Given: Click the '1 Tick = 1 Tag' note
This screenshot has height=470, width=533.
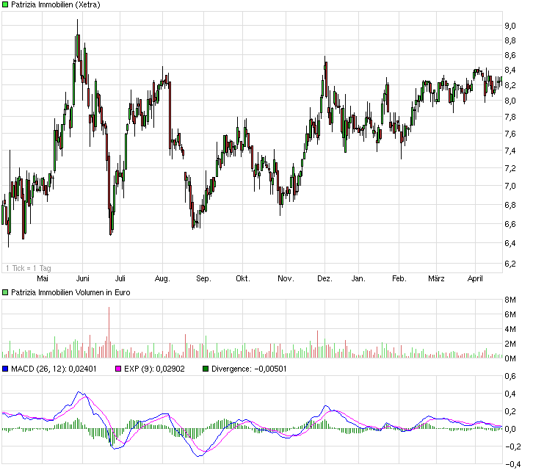Looking at the screenshot, I should click(29, 268).
